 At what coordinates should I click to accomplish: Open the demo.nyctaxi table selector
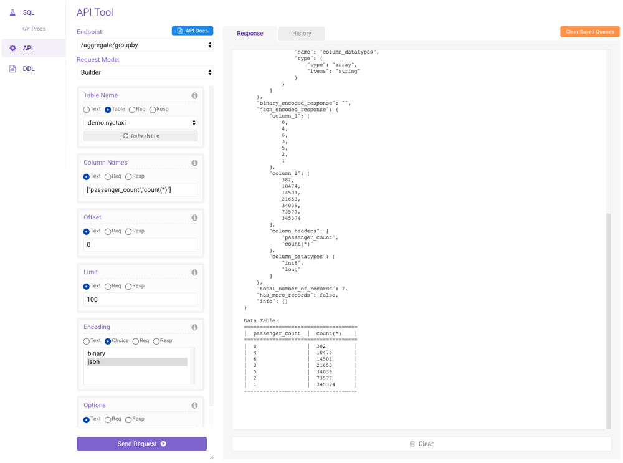[x=140, y=123]
